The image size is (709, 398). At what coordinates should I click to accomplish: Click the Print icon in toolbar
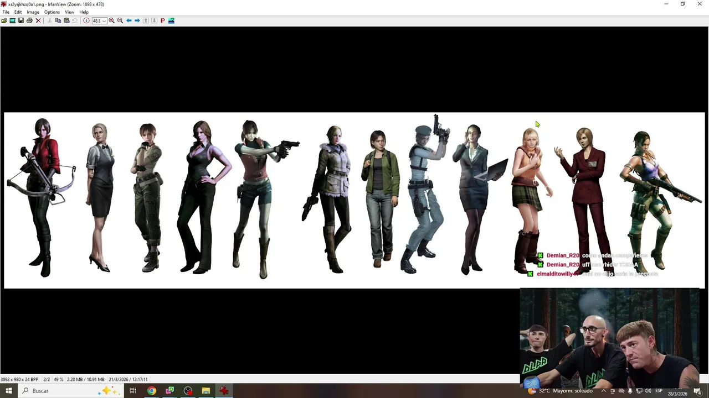(29, 20)
